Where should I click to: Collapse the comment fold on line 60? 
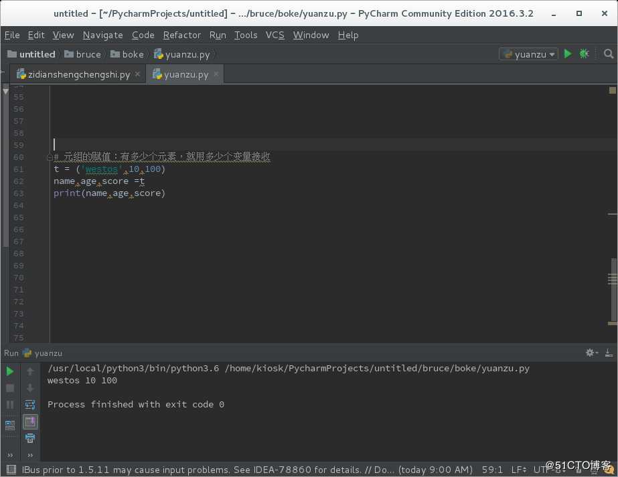click(50, 158)
